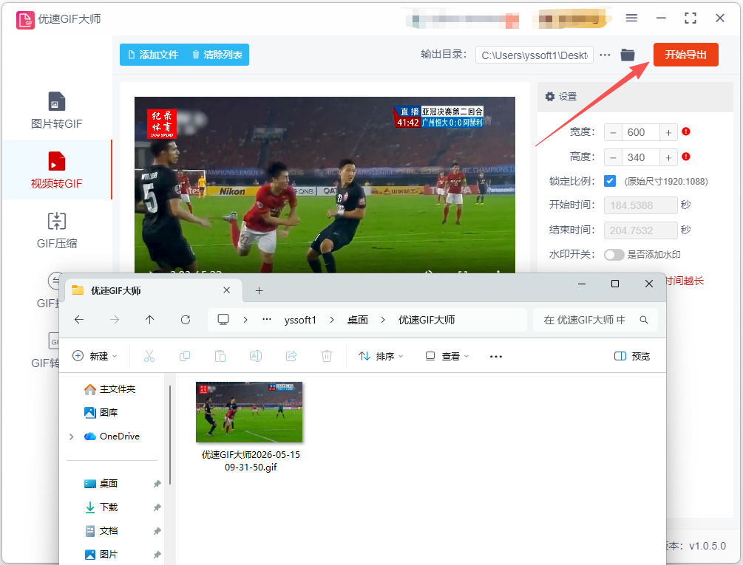Decrease width with the minus stepper
Viewport: 743px width, 565px height.
(613, 132)
